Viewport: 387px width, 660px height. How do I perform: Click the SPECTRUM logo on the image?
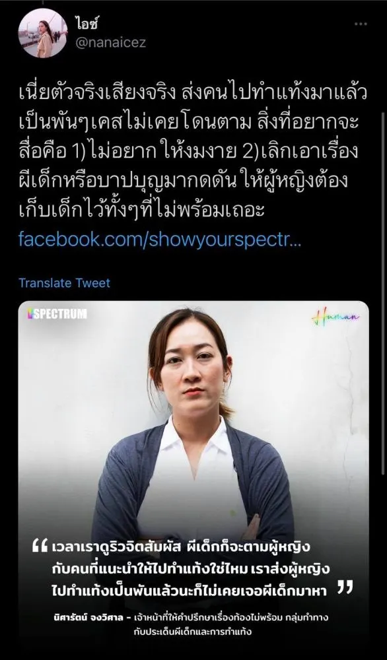57,314
